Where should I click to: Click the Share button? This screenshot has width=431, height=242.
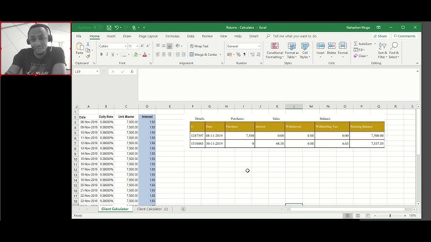(x=381, y=36)
